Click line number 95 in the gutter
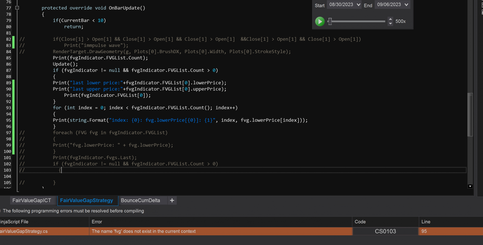Screen dimensions: 483x245 pyautogui.click(x=9, y=120)
